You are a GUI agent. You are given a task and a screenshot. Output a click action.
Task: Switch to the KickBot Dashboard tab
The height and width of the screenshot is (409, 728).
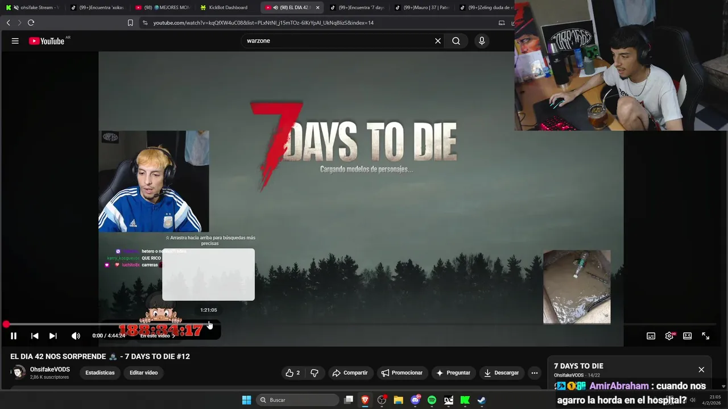coord(227,7)
